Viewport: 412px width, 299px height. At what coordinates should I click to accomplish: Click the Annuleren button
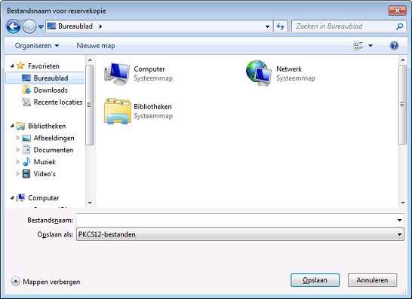(x=372, y=280)
